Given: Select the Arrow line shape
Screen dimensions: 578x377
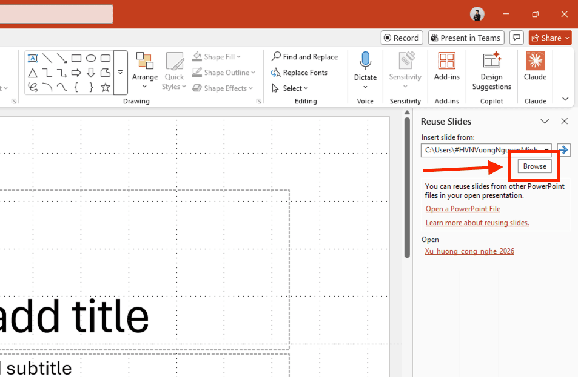Looking at the screenshot, I should pos(61,58).
